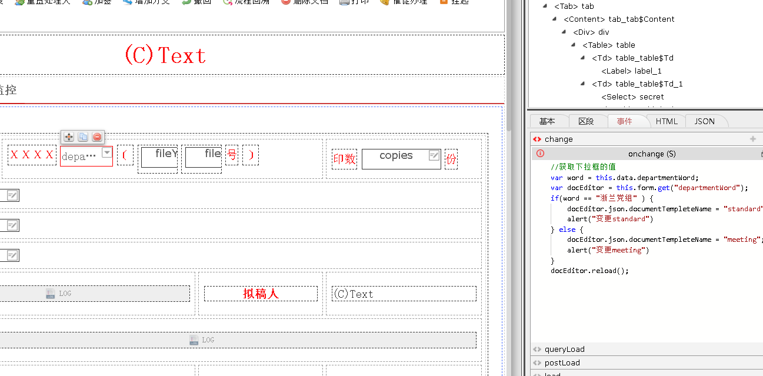The height and width of the screenshot is (376, 763).
Task: Open the 基本 properties tab
Action: [547, 121]
